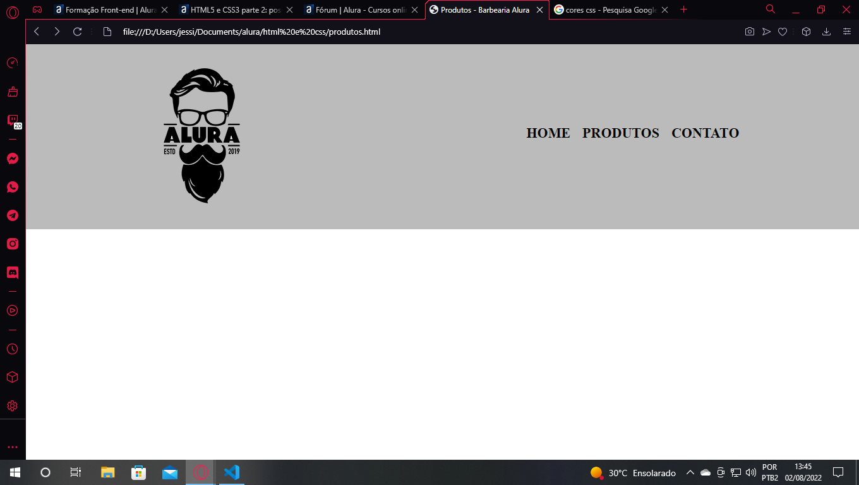
Task: Open GX Corner gamepad icon
Action: click(37, 9)
